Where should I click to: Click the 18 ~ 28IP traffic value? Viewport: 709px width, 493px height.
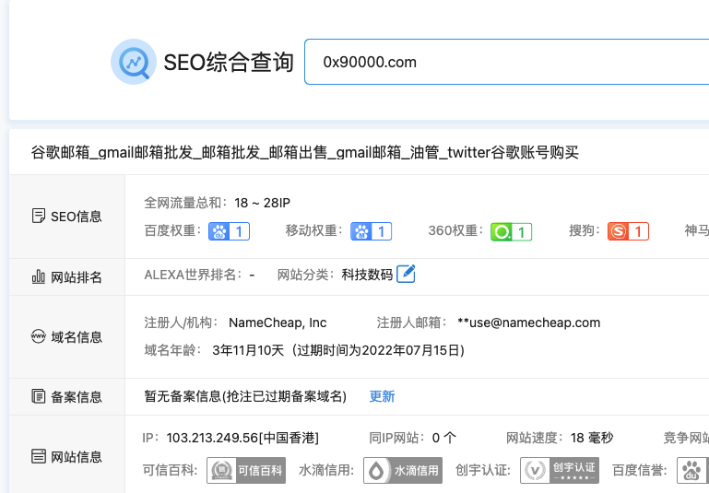262,203
